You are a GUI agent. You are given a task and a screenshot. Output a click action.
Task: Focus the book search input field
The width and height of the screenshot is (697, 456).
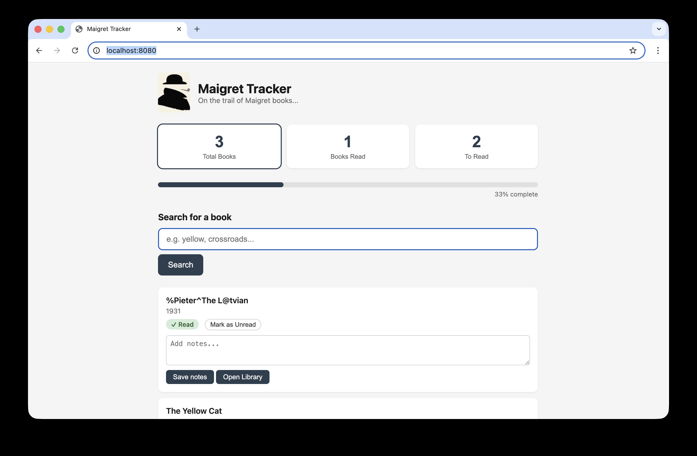(347, 239)
